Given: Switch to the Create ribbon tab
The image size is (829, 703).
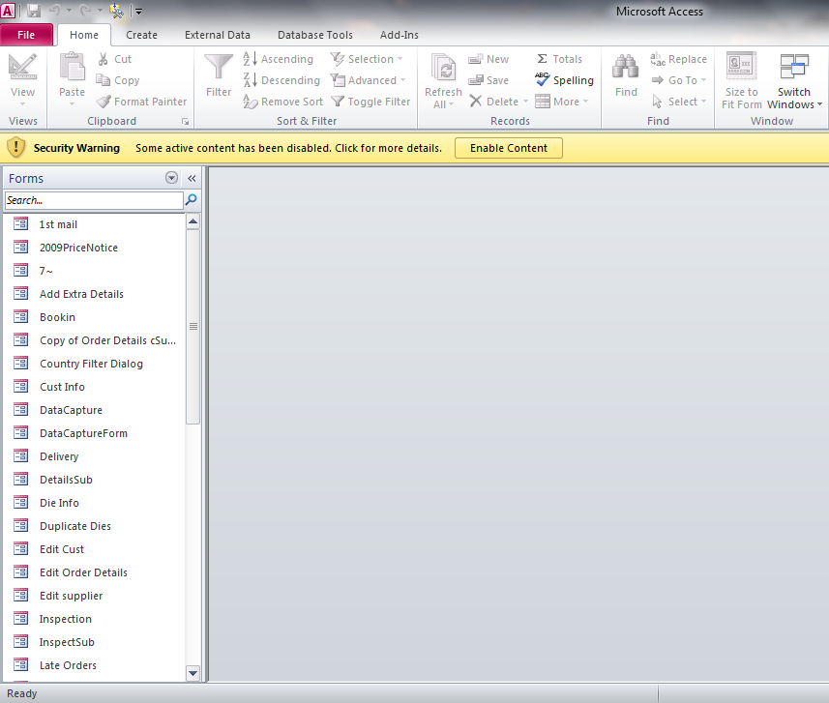Looking at the screenshot, I should pos(141,35).
